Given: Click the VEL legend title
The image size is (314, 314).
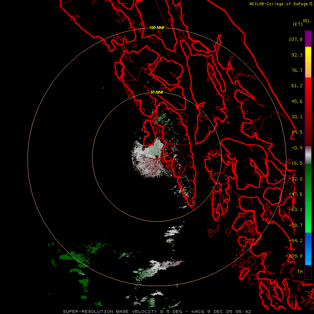Looking at the screenshot, I should (x=307, y=21).
